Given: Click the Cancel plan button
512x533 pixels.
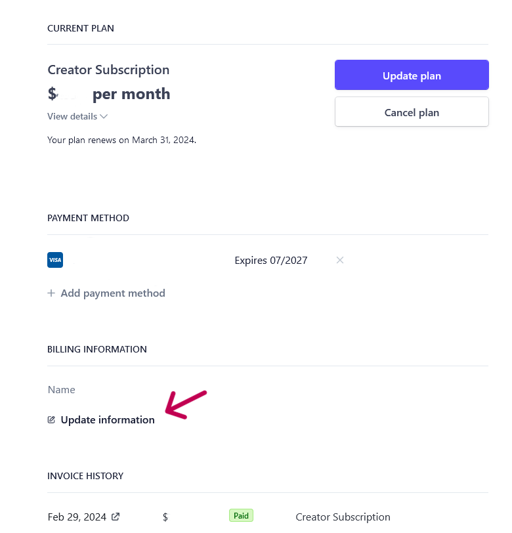Looking at the screenshot, I should pyautogui.click(x=412, y=112).
